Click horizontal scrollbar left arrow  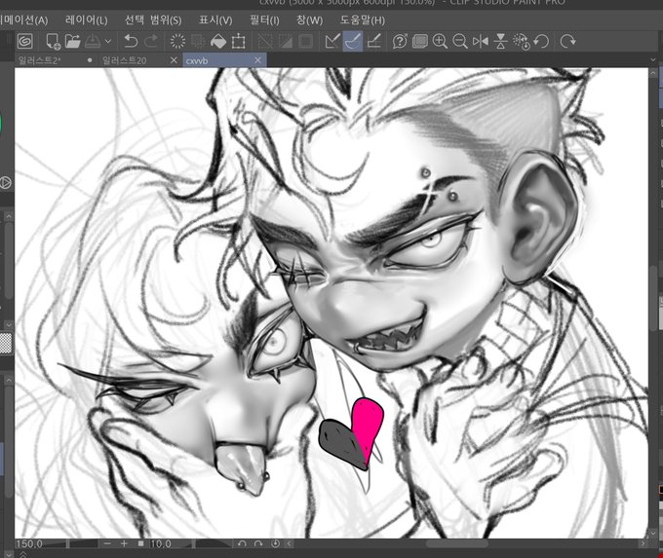coord(290,543)
